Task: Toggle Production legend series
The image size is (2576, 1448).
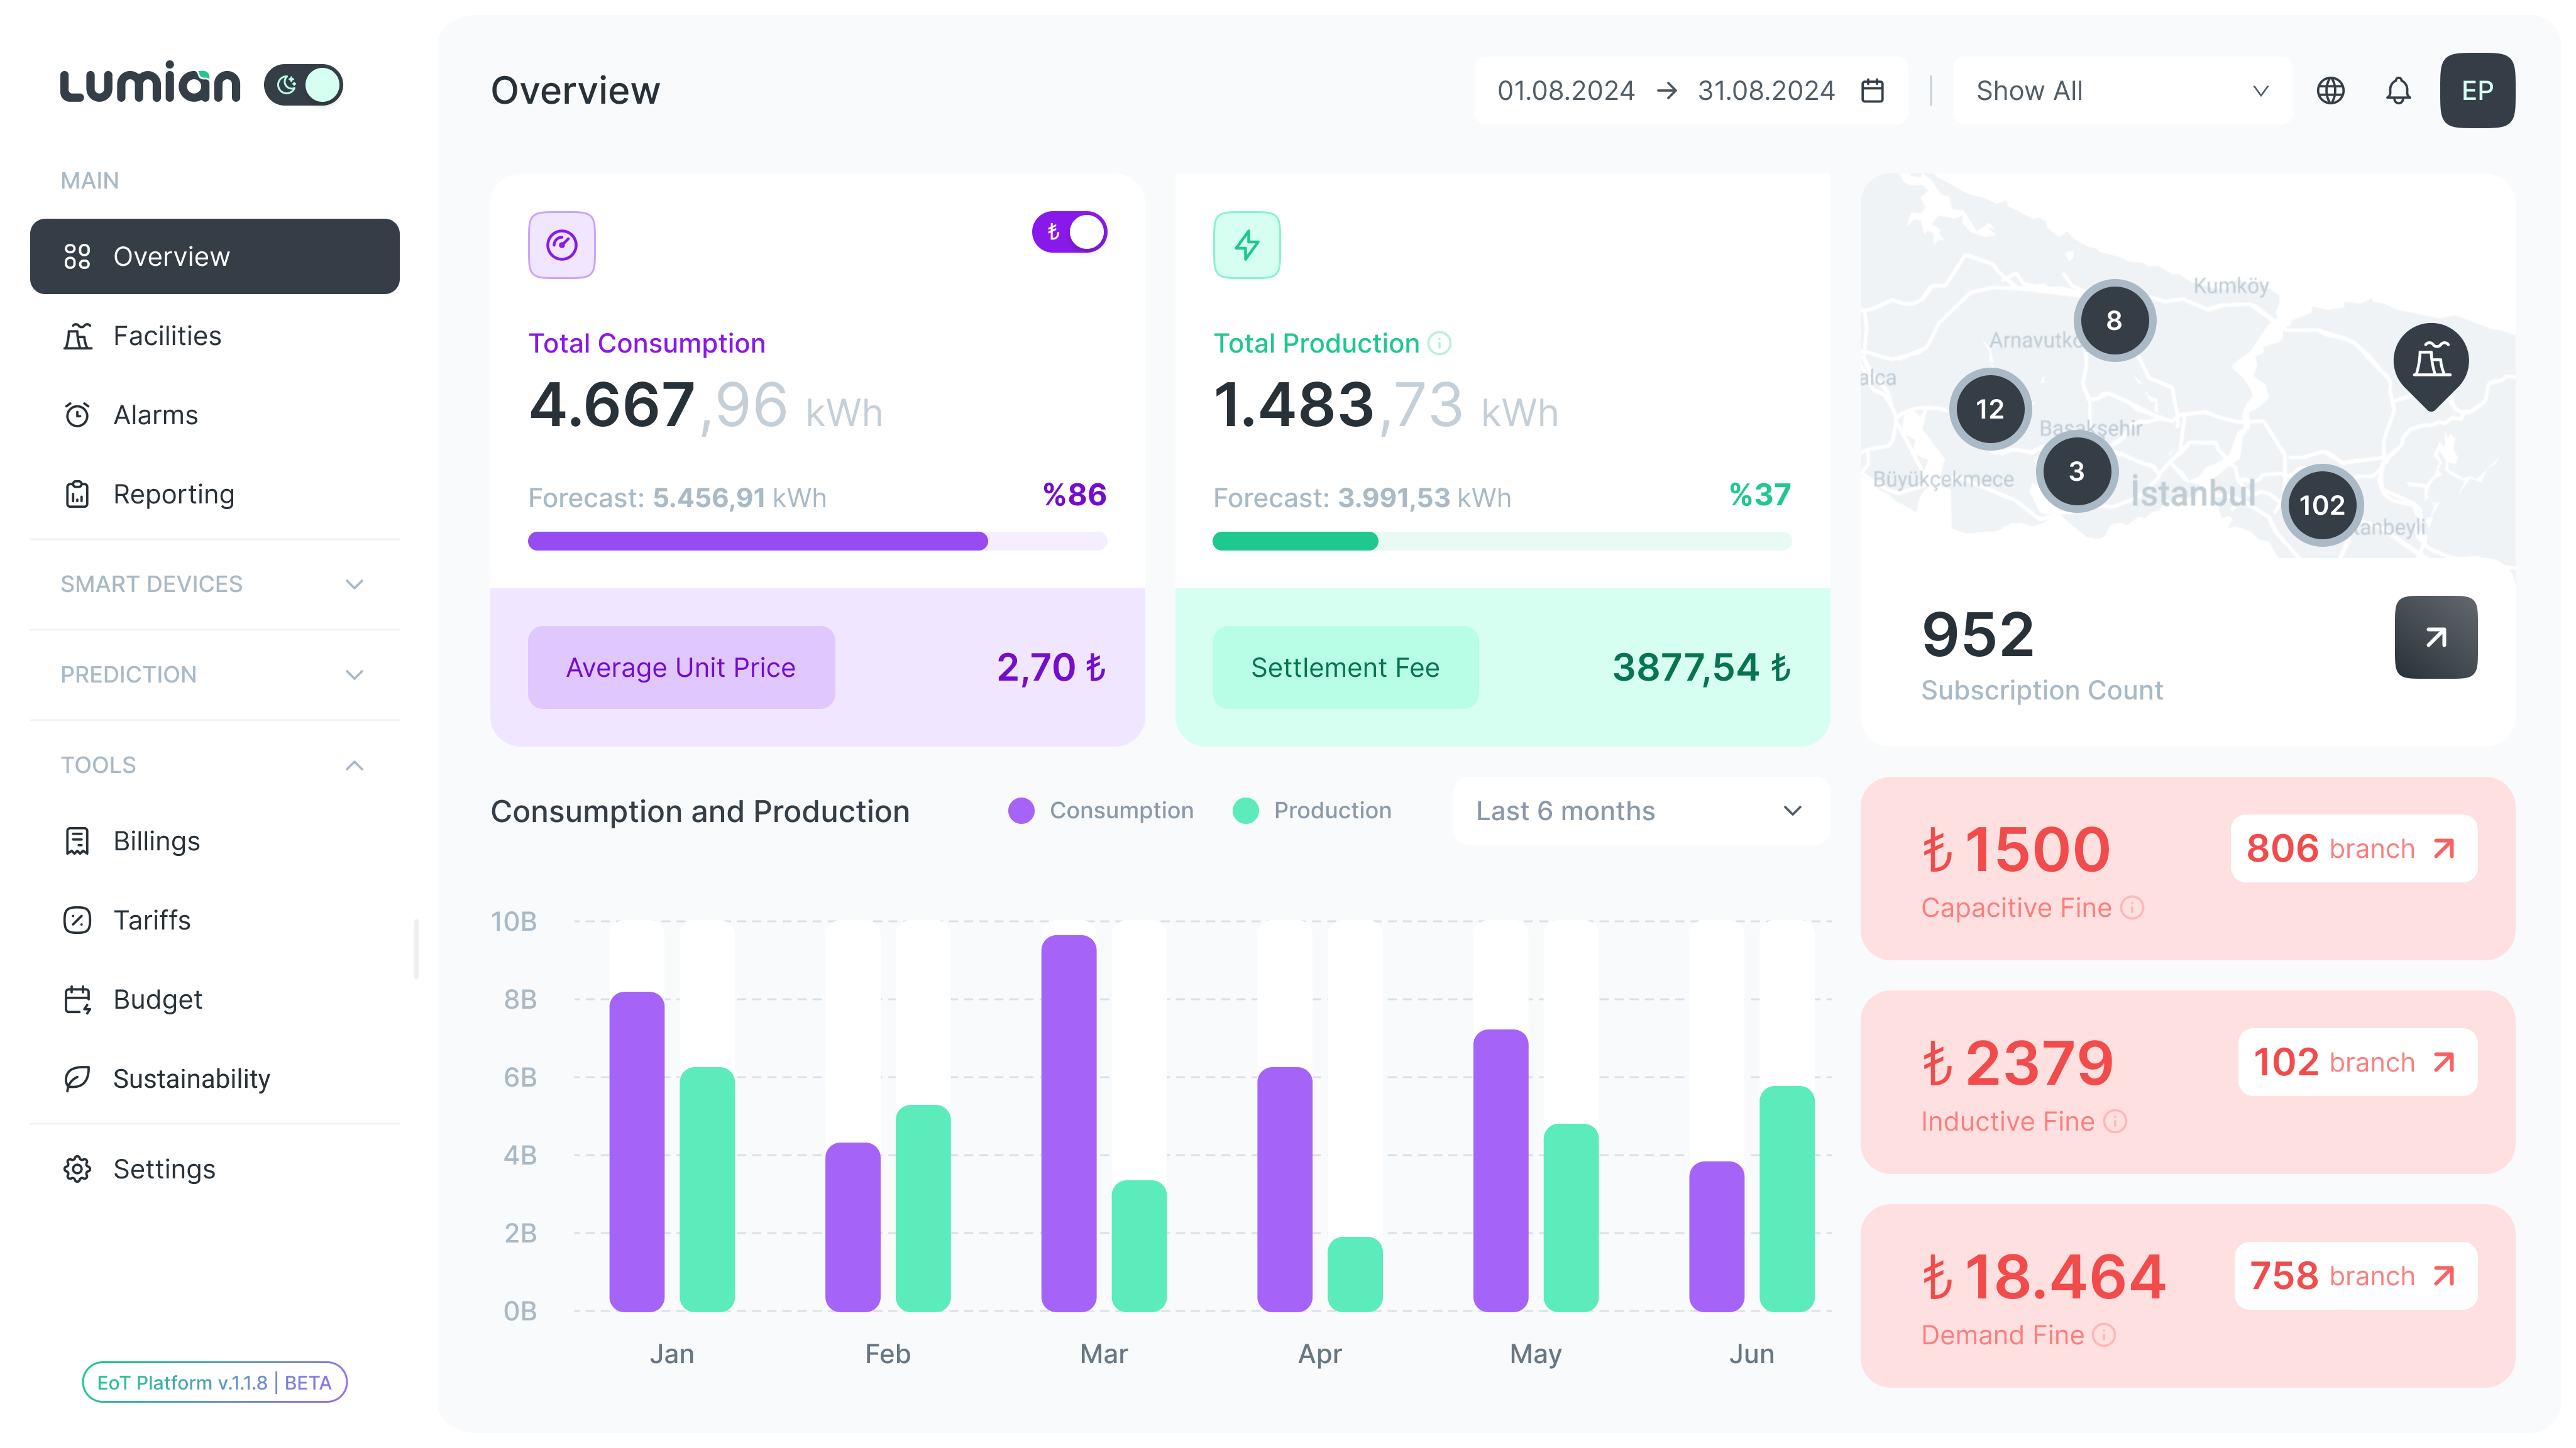Action: pos(1312,811)
